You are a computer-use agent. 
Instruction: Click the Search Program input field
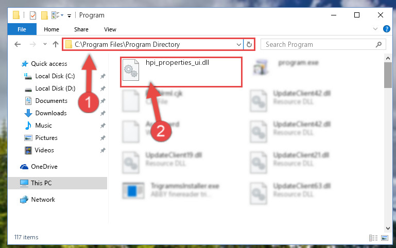(318, 45)
